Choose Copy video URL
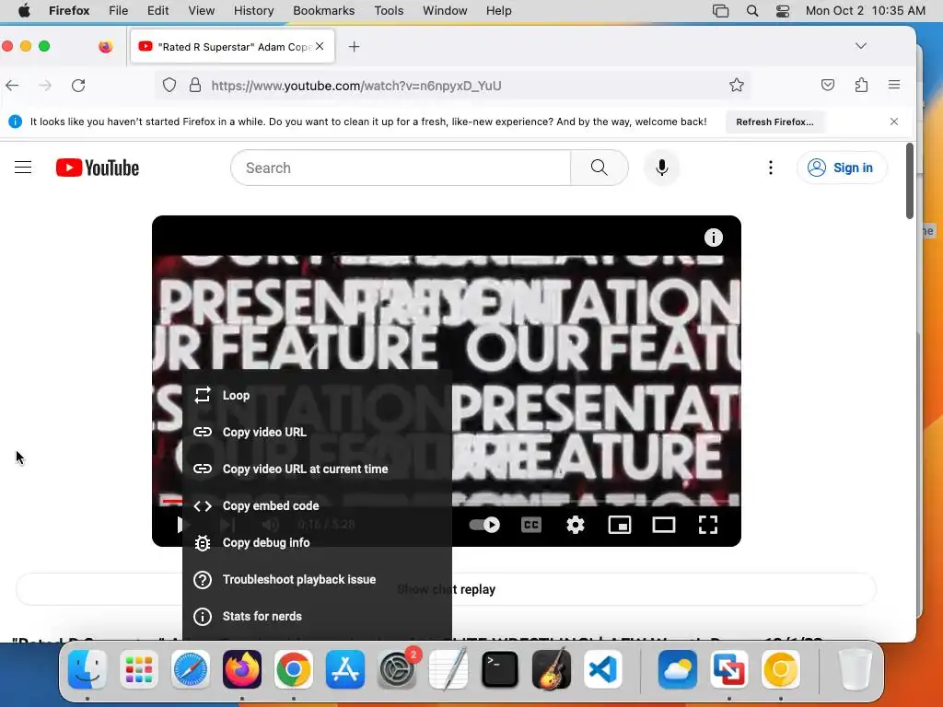The image size is (943, 707). [x=317, y=433]
